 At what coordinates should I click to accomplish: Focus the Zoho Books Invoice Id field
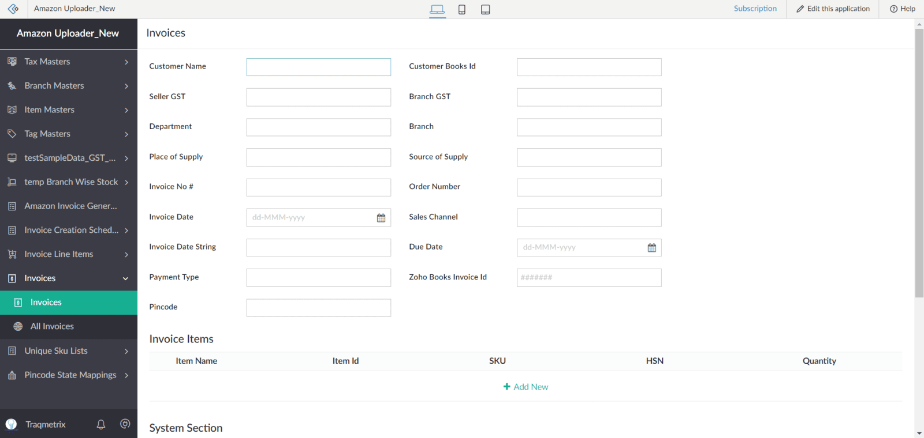[589, 277]
